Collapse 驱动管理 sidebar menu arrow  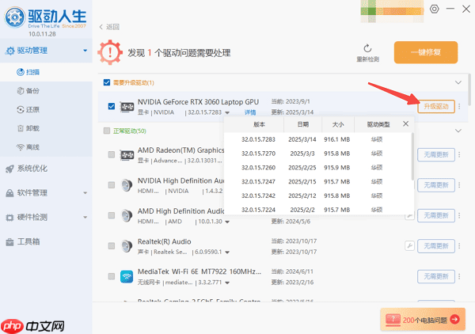85,51
